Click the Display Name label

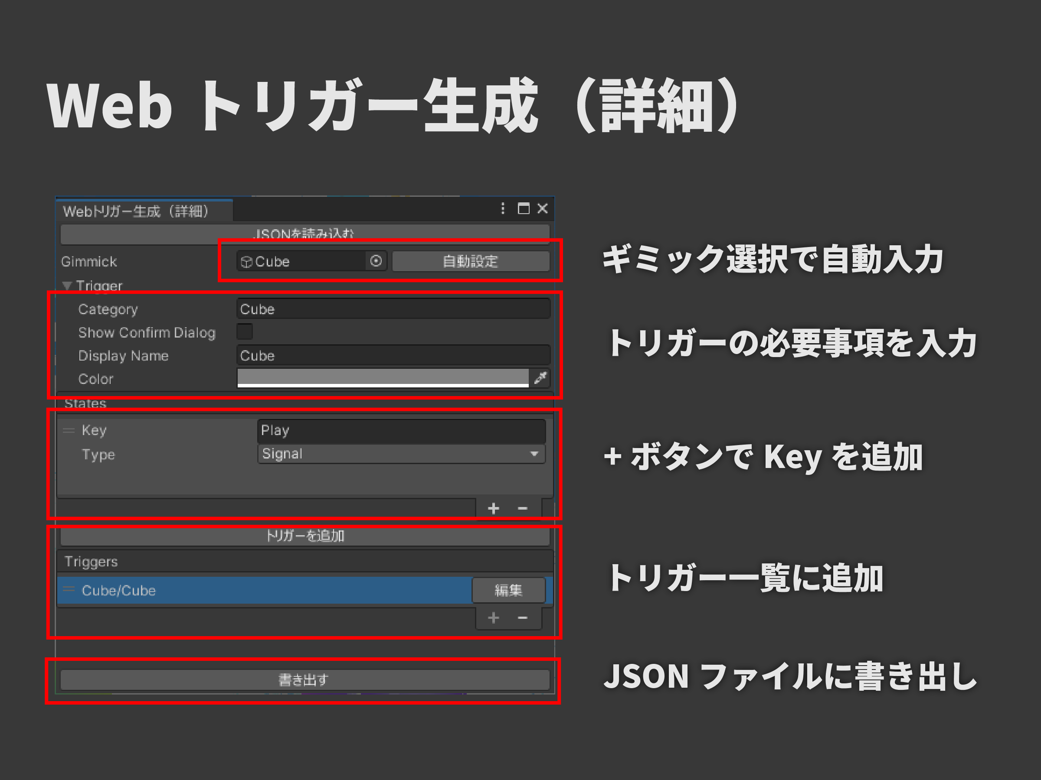pos(123,356)
